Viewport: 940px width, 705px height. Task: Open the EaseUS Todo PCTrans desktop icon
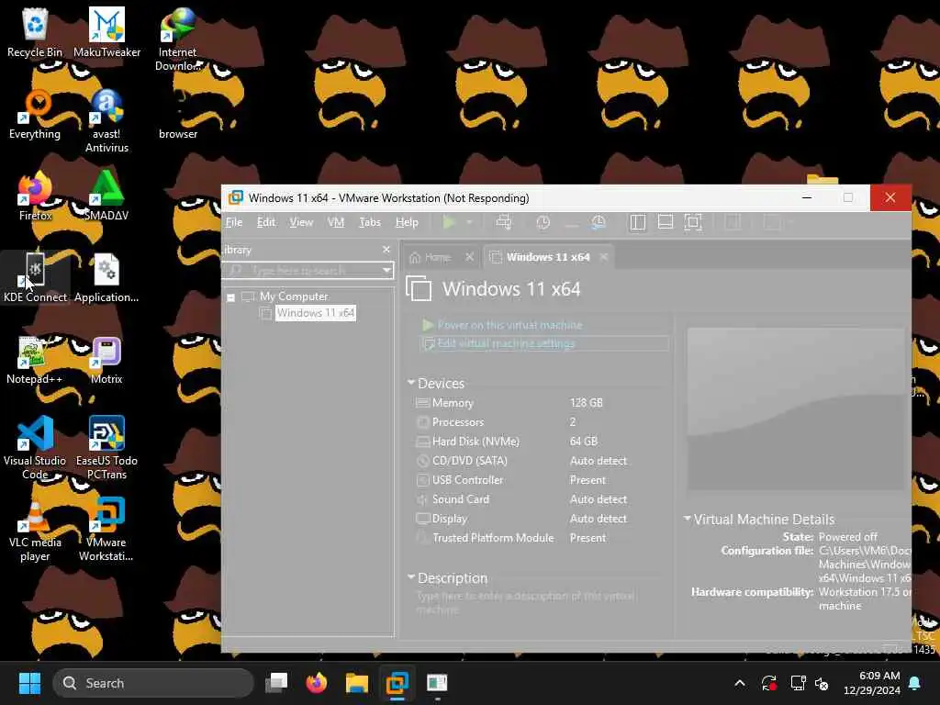[106, 447]
